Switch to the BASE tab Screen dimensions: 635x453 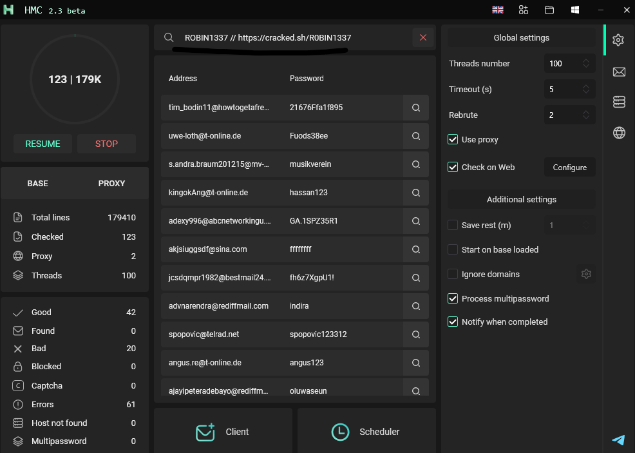click(37, 183)
